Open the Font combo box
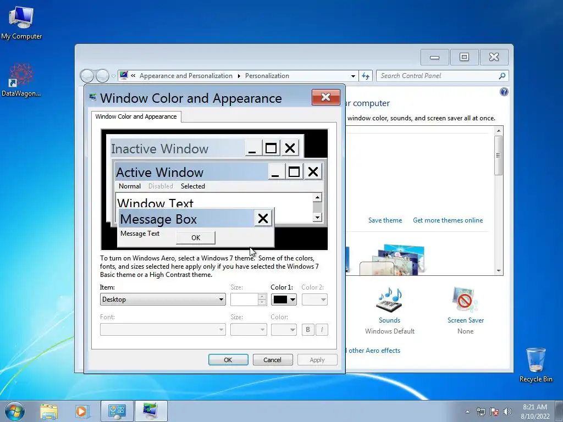The width and height of the screenshot is (563, 422). click(x=163, y=330)
